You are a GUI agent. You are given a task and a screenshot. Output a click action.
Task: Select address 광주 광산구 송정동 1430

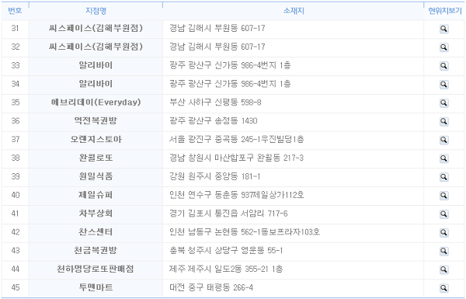click(213, 121)
